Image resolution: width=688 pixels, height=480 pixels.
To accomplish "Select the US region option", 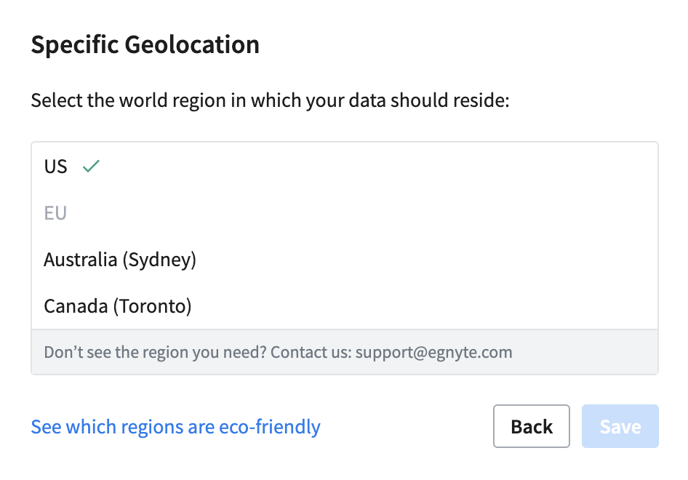I will click(x=56, y=167).
